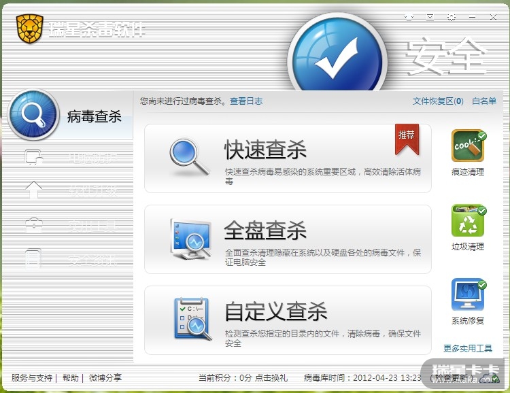Click the 当前积分:0分 text
This screenshot has height=393, width=510.
[x=225, y=378]
